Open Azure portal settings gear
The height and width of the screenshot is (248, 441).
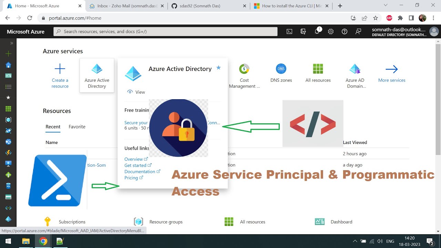coord(331,31)
